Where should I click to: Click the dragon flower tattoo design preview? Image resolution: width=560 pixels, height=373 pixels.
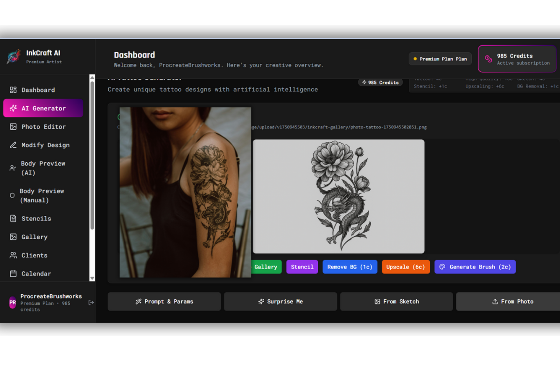click(x=339, y=196)
